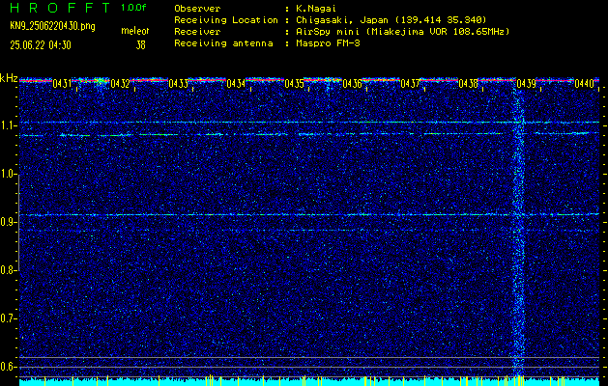608x386 pixels.
Task: Click the 1.00f version label
Action: tap(133, 8)
